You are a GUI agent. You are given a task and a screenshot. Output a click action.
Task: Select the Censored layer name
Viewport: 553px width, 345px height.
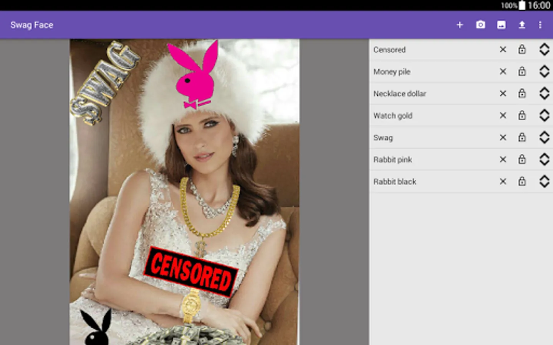pos(389,50)
